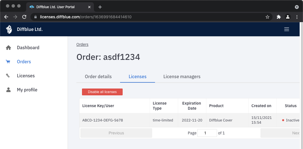
Task: Click the page number input field
Action: click(207, 133)
